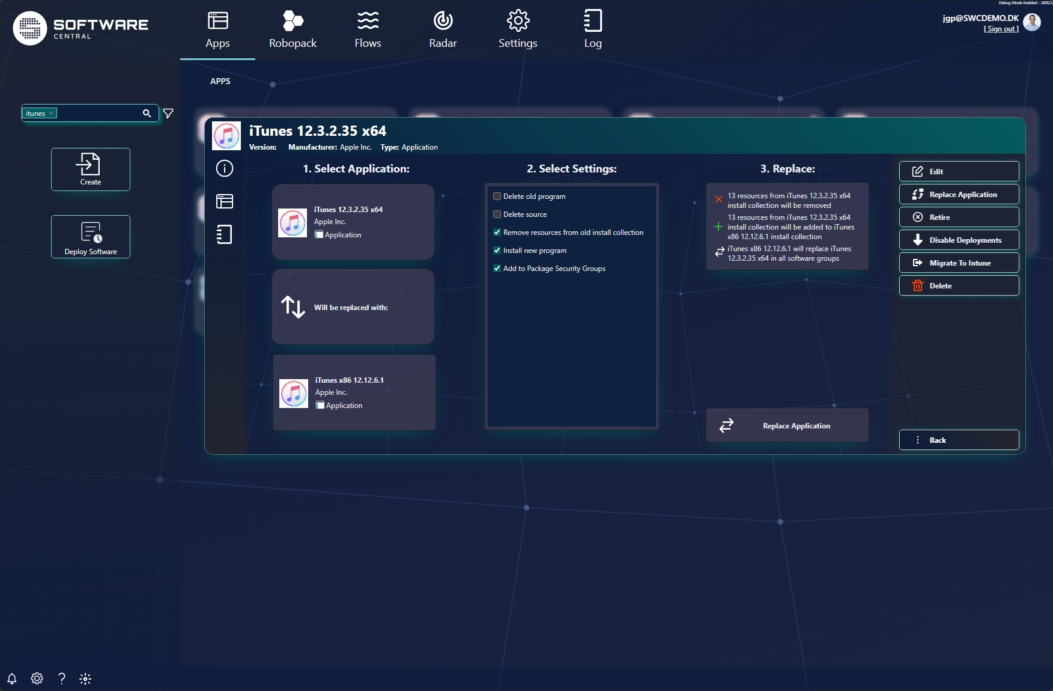The image size is (1053, 691).
Task: Click the Replace Application button under step 3
Action: point(787,425)
